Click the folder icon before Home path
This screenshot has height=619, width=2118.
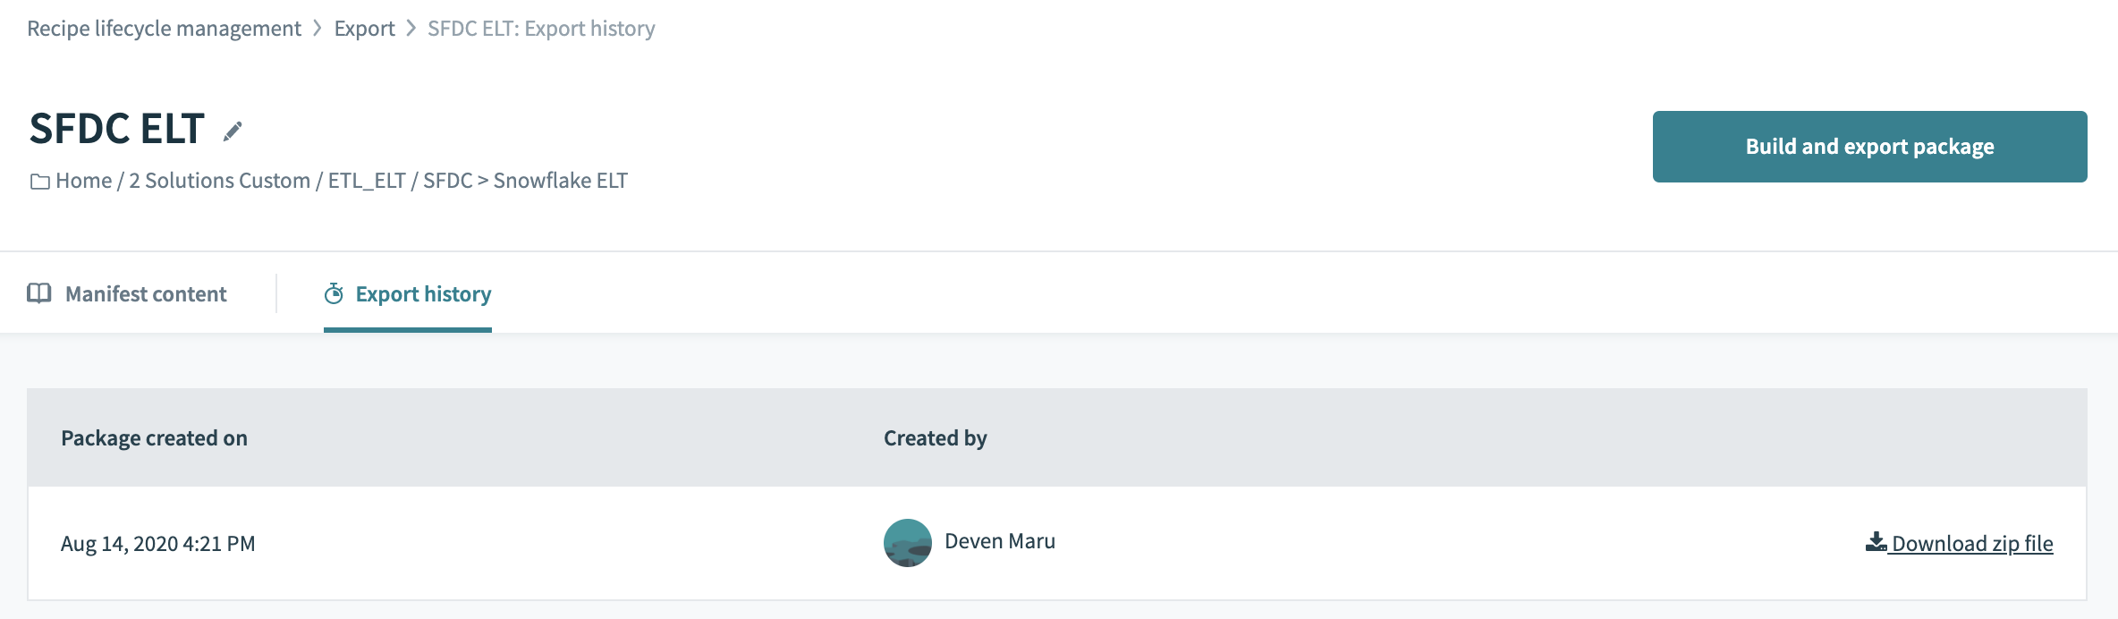pos(39,182)
